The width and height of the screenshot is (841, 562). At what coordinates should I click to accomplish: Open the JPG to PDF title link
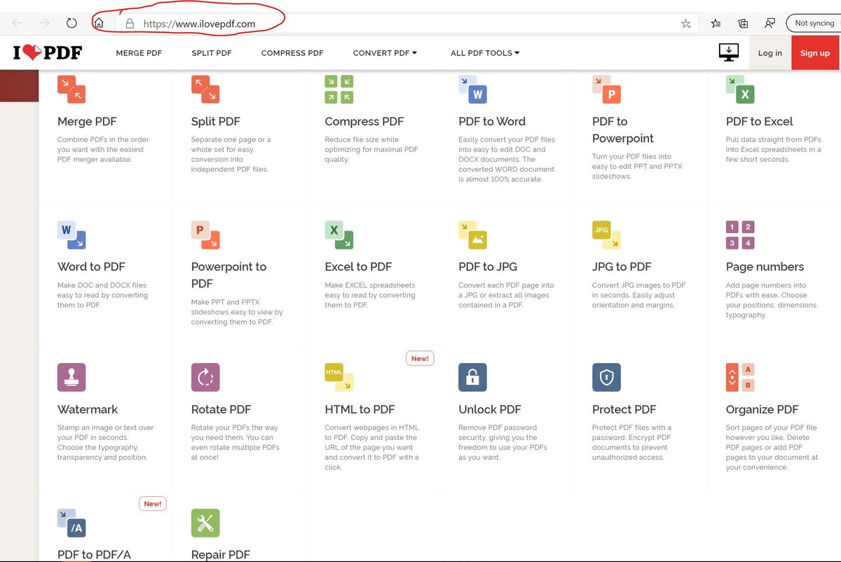[x=622, y=266]
